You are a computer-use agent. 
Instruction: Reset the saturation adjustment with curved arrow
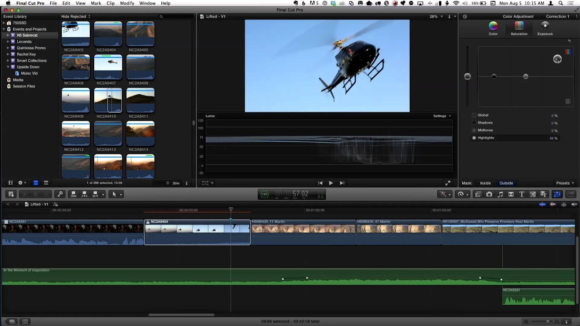pos(569,41)
